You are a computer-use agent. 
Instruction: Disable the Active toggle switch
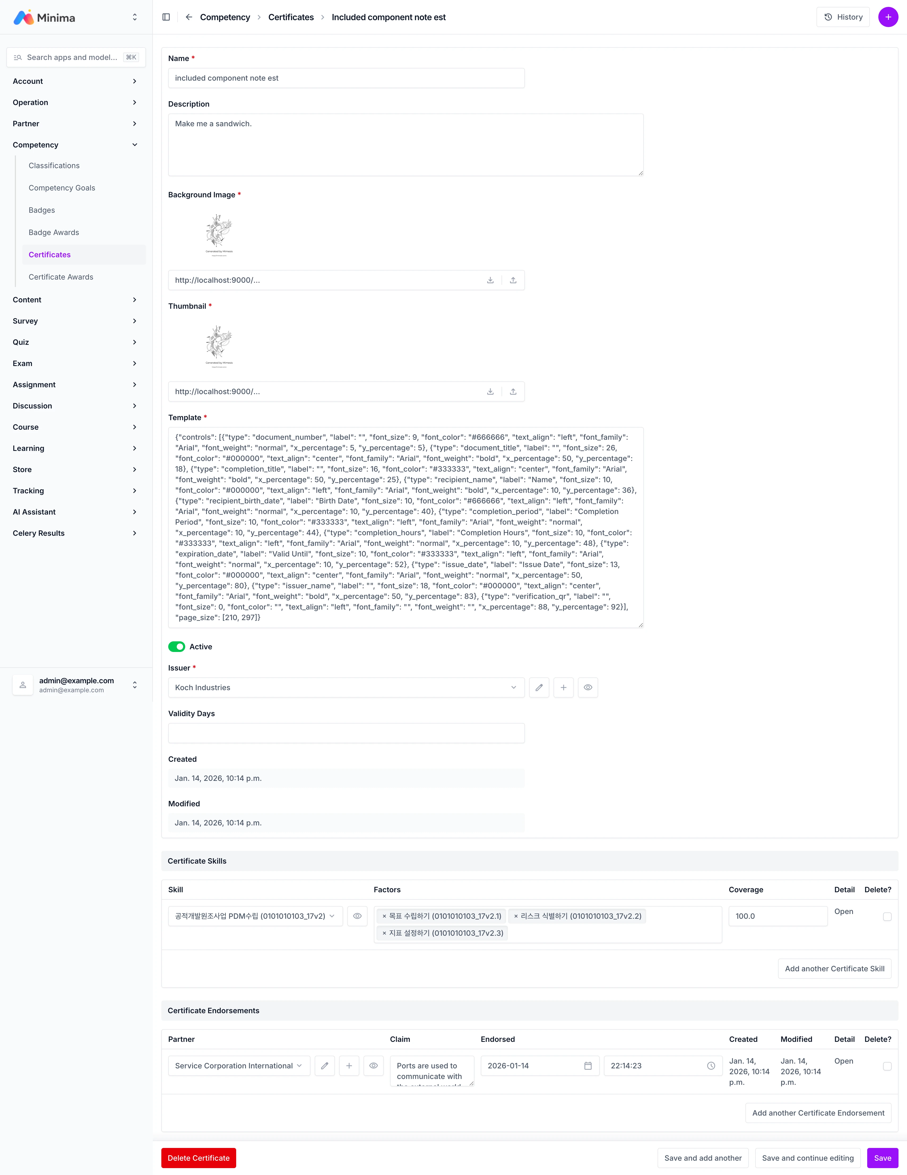pos(176,647)
